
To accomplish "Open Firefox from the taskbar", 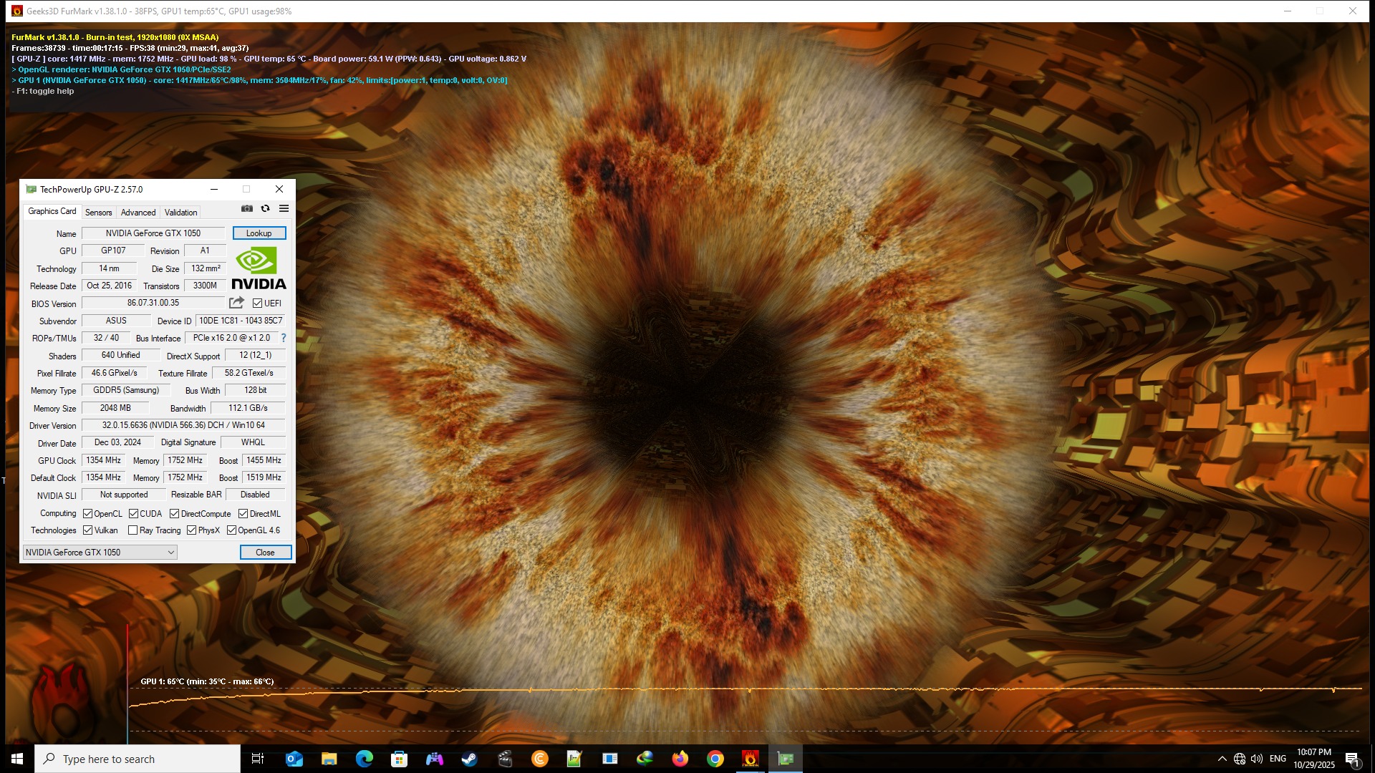I will click(x=680, y=759).
